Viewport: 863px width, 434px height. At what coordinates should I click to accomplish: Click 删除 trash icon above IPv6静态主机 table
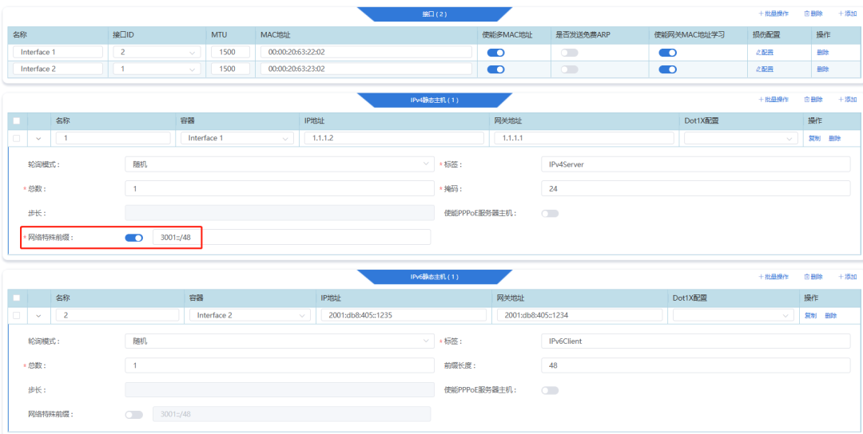(807, 277)
